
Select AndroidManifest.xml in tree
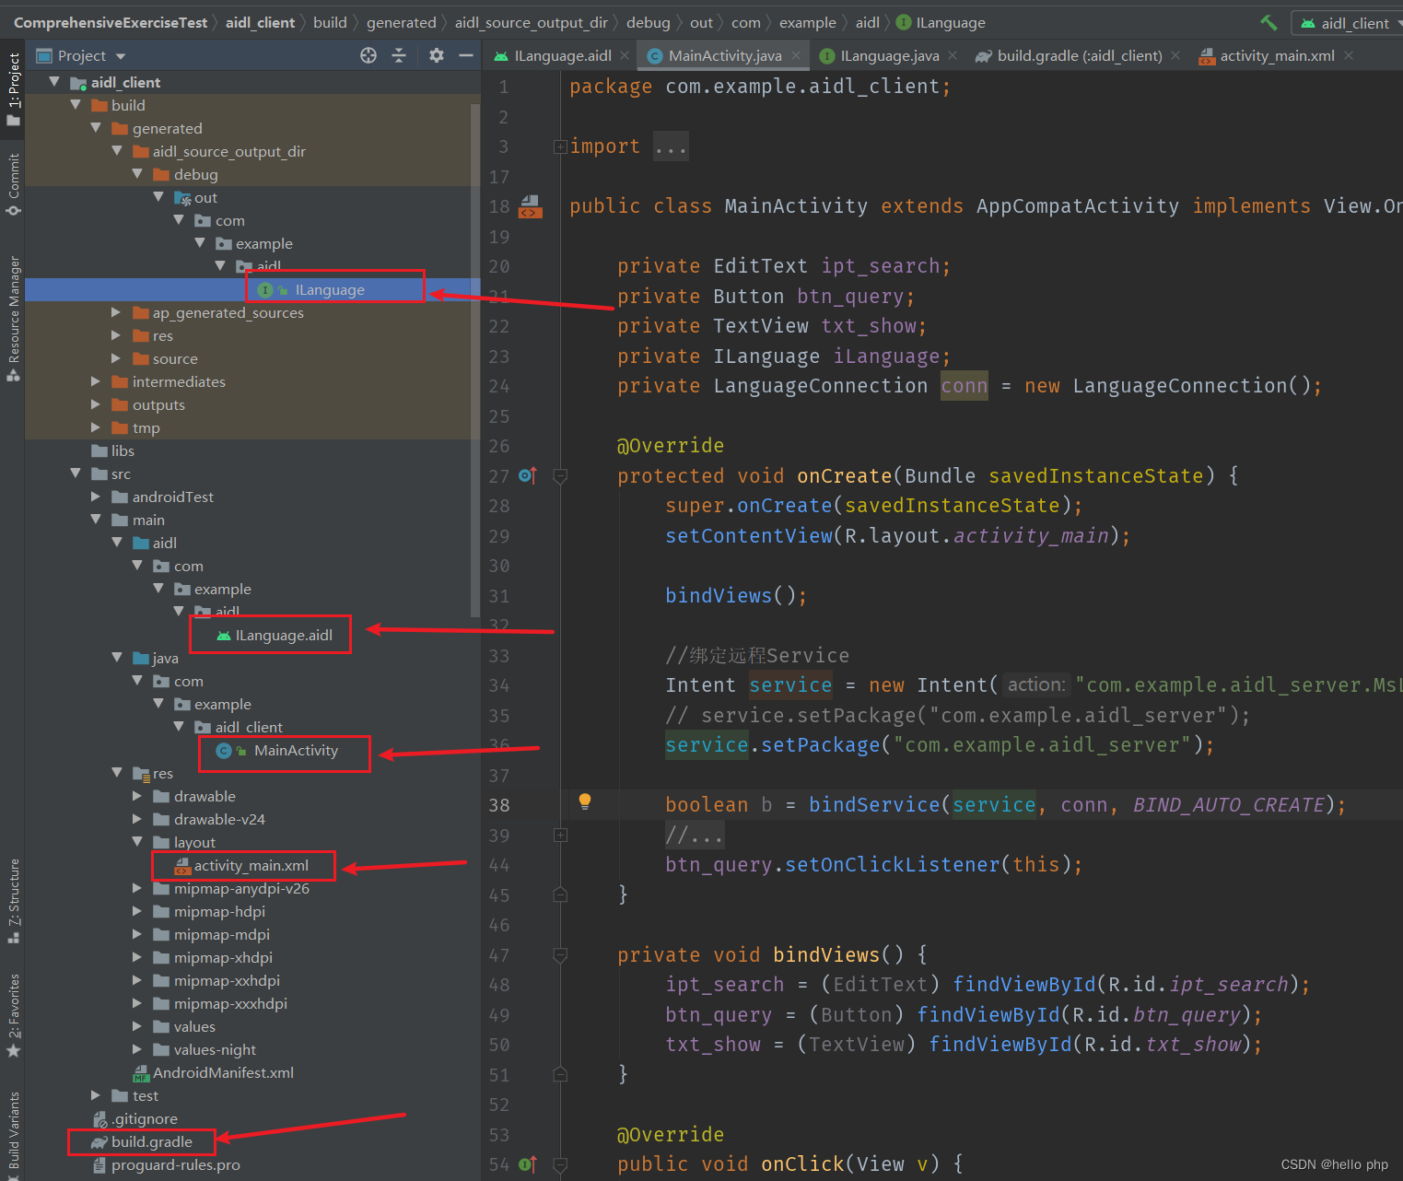(x=222, y=1073)
